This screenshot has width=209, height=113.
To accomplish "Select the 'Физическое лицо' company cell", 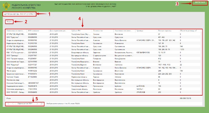I will coord(13,80).
